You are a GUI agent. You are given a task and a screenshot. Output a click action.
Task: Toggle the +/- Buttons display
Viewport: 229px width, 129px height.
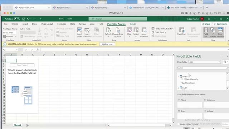(213, 33)
